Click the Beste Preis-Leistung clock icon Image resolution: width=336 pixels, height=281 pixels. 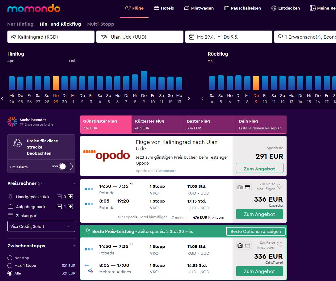tap(87, 231)
